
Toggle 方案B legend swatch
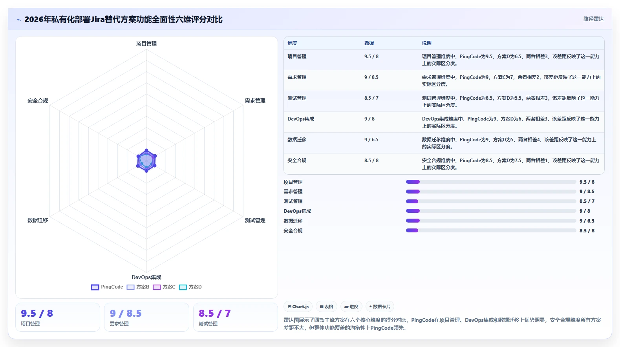click(130, 287)
